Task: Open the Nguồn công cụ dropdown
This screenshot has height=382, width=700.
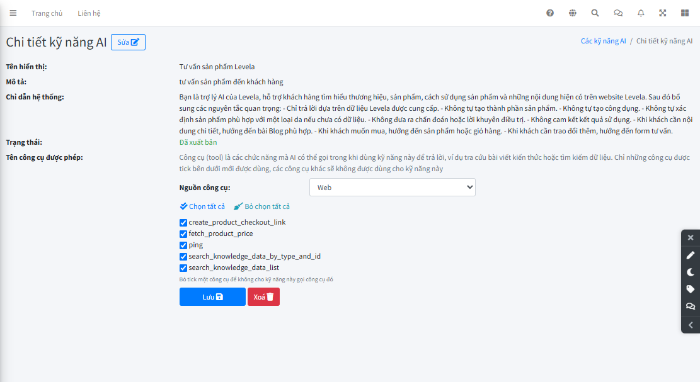Action: click(x=393, y=187)
